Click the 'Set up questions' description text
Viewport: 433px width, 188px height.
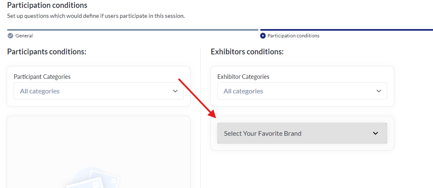pos(96,16)
